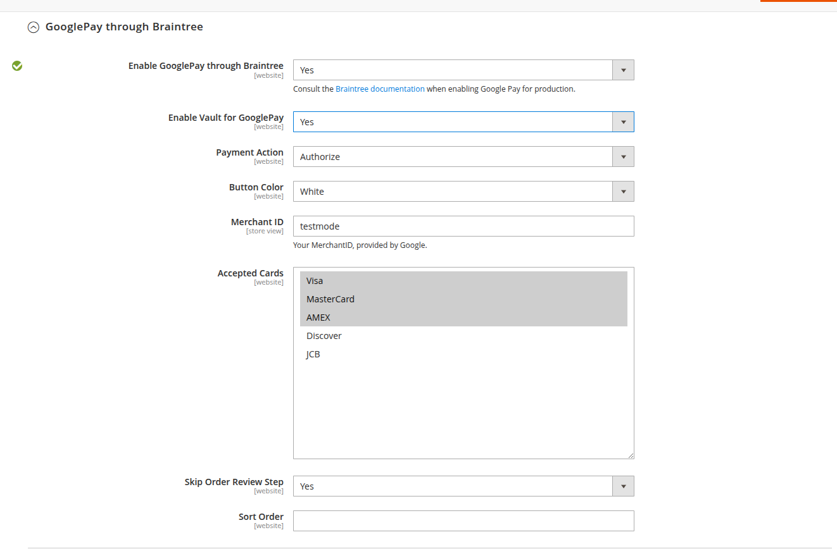The height and width of the screenshot is (549, 837).
Task: Click the Button Color dropdown arrow
Action: [x=623, y=192]
